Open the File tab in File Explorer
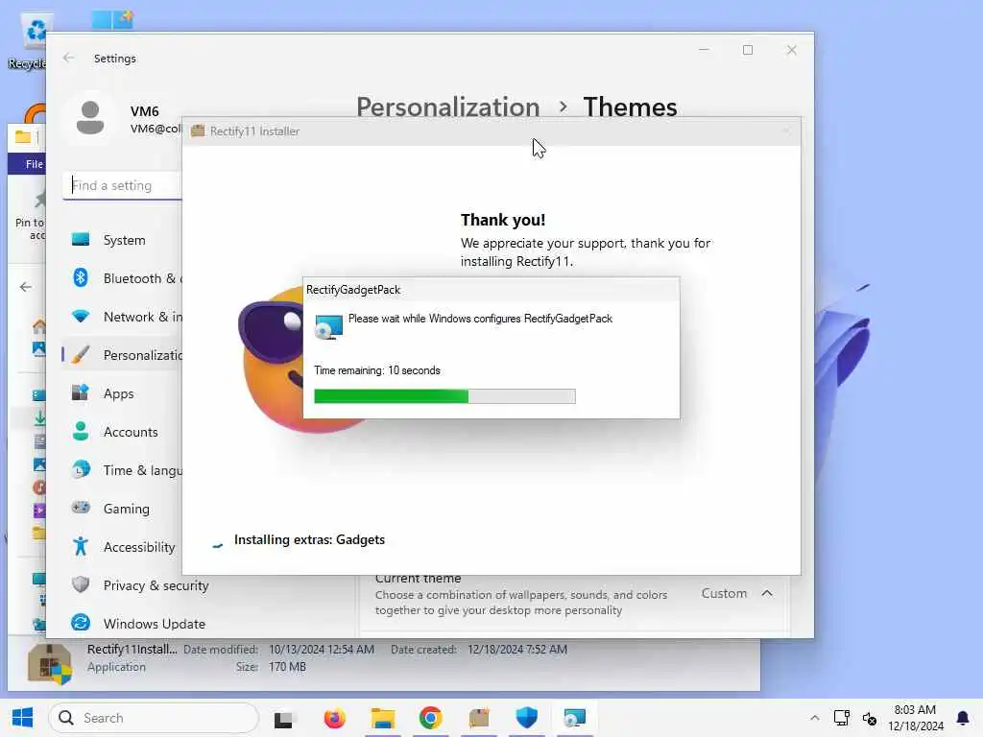 (x=33, y=164)
